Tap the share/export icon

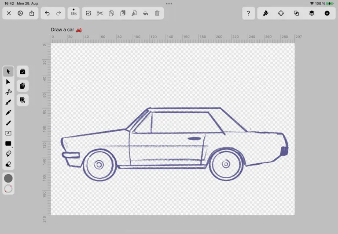(x=32, y=13)
